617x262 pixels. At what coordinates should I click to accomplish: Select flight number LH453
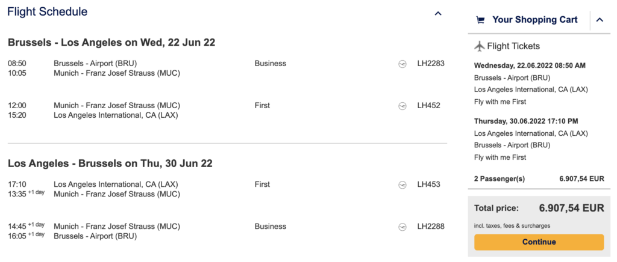[x=428, y=184]
